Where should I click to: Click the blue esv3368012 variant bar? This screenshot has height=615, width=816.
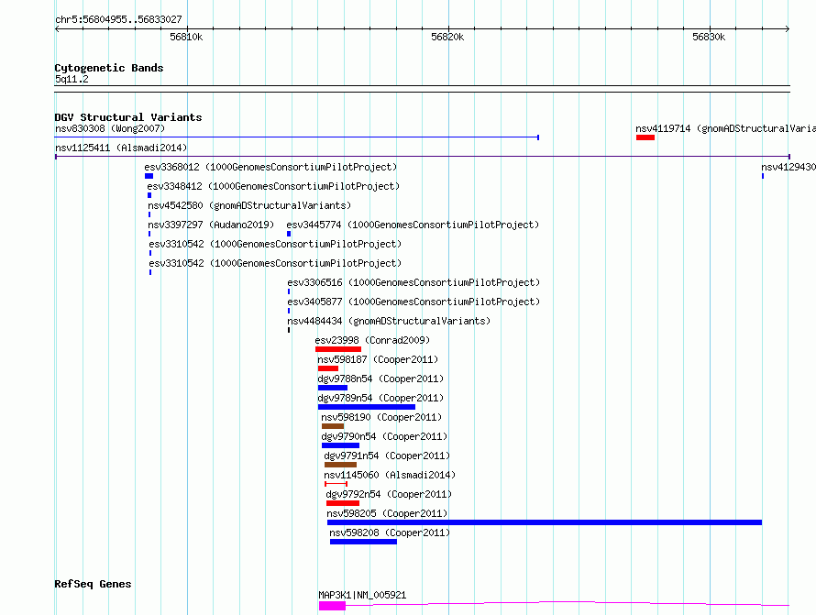click(149, 176)
